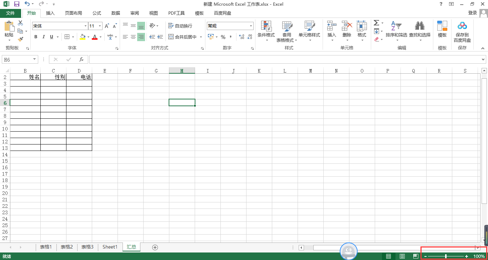The width and height of the screenshot is (488, 260).
Task: Open 合并后居中 dropdown arrow
Action: click(x=201, y=37)
